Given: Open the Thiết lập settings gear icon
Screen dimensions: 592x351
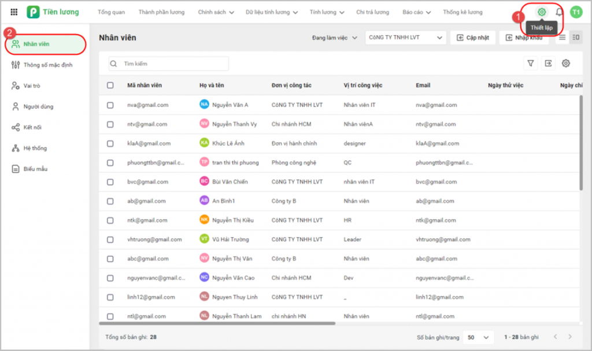Looking at the screenshot, I should [542, 12].
